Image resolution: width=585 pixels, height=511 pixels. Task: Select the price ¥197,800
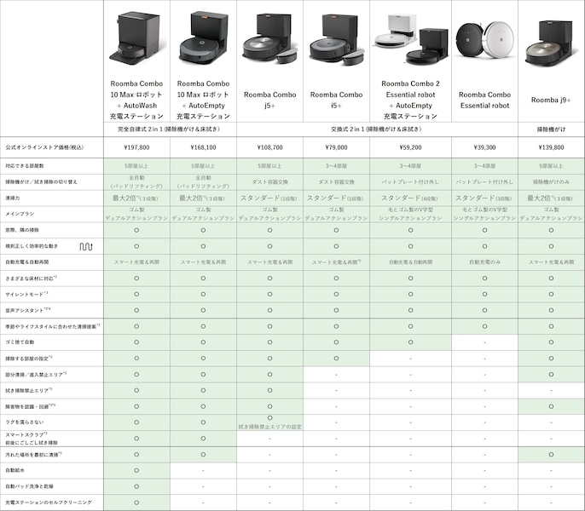(136, 147)
